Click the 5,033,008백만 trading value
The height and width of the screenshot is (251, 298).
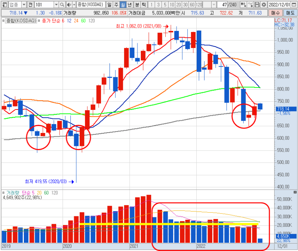166,13
